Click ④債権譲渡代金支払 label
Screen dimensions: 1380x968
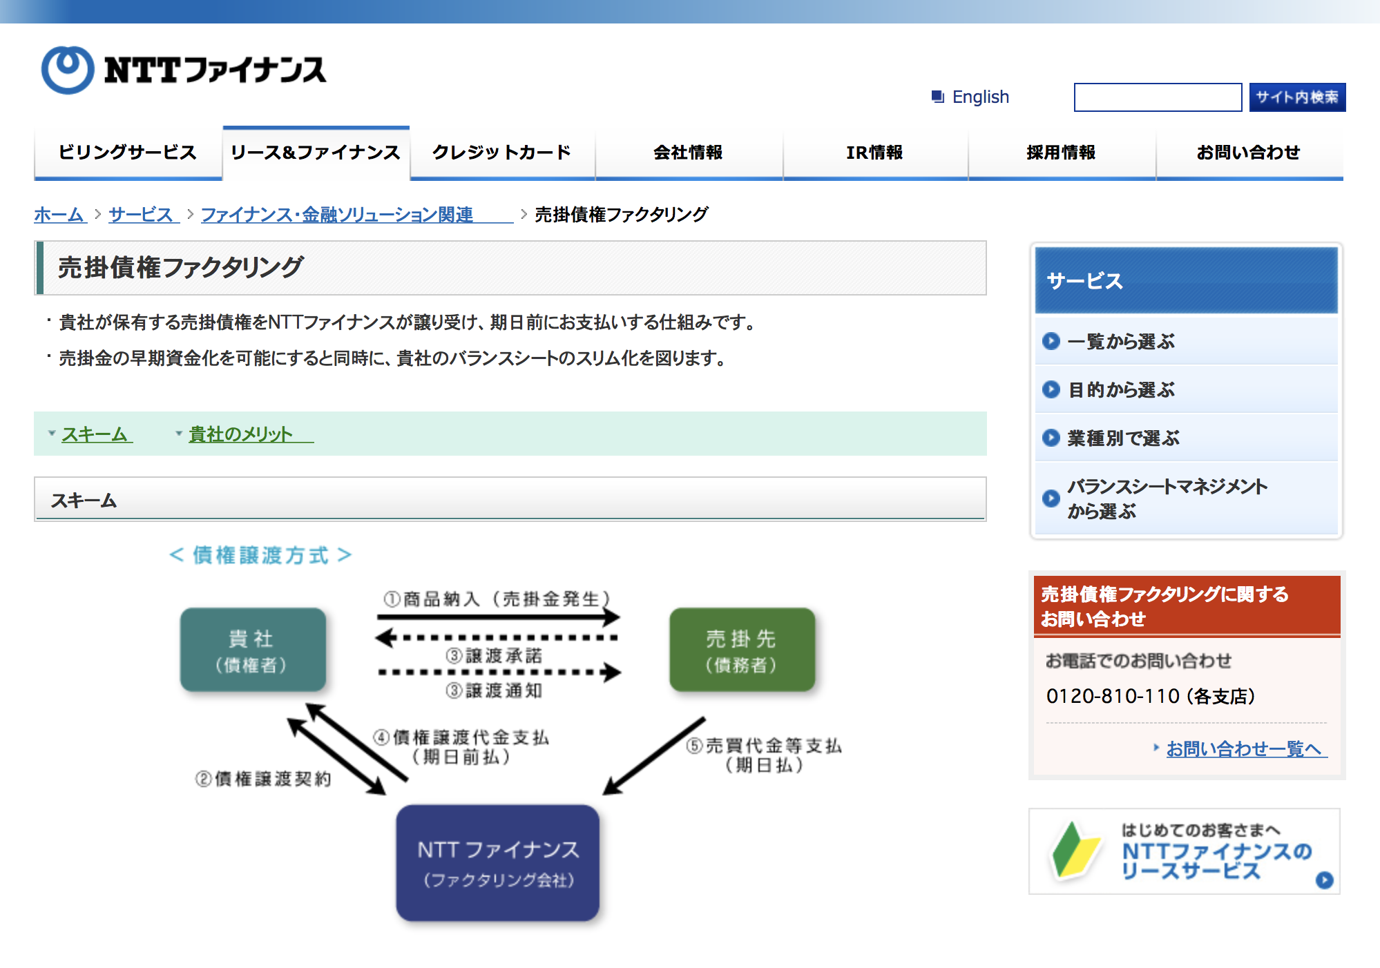click(x=461, y=747)
